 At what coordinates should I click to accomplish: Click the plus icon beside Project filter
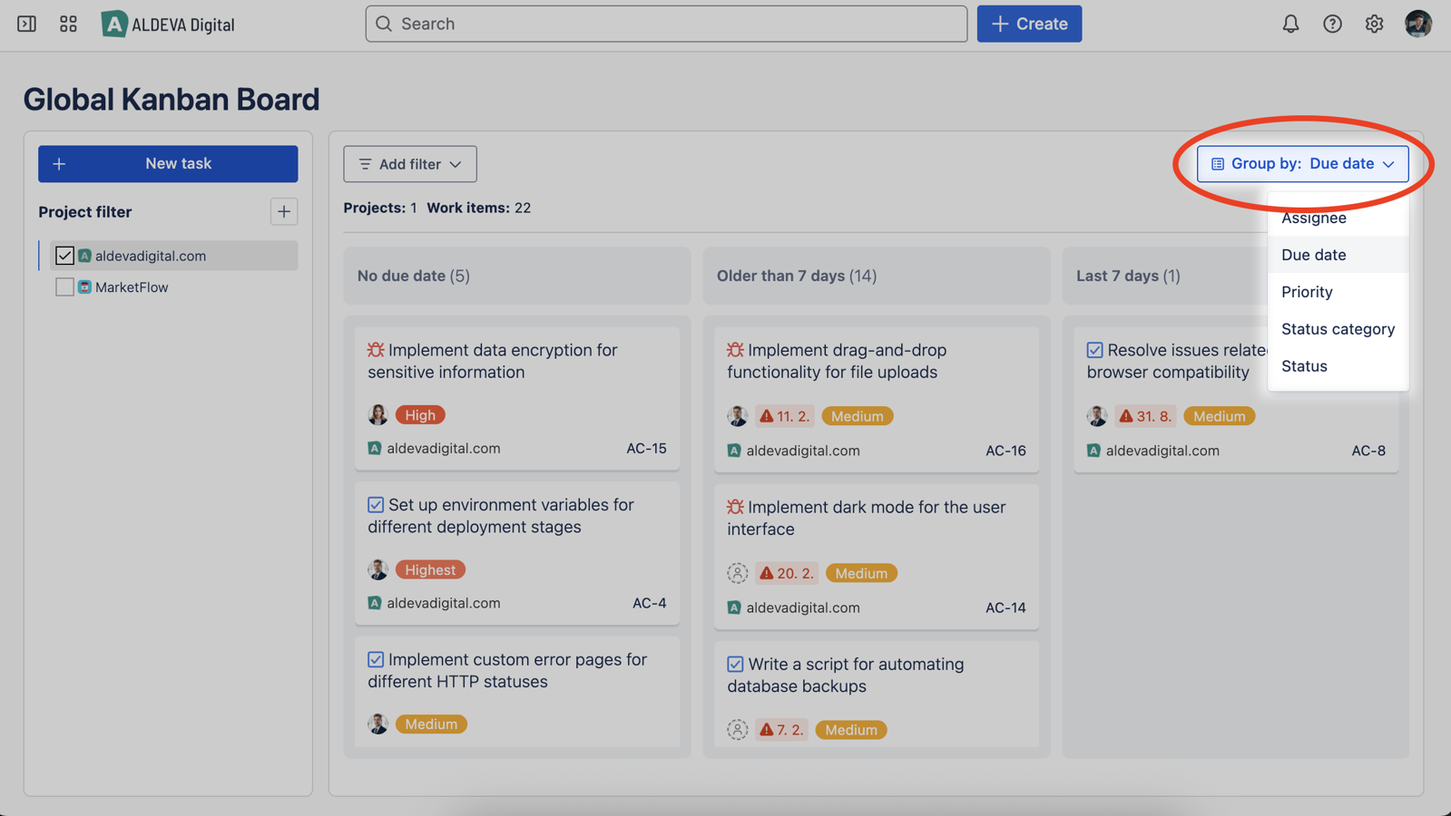(283, 212)
